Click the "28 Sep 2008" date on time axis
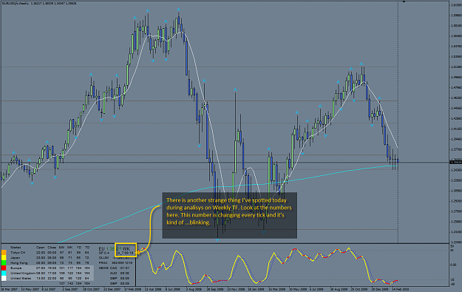 [x=215, y=289]
